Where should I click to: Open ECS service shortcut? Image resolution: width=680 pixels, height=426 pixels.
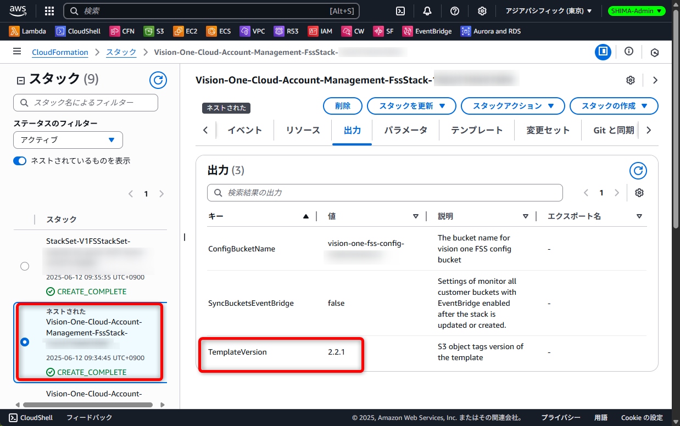click(x=219, y=31)
